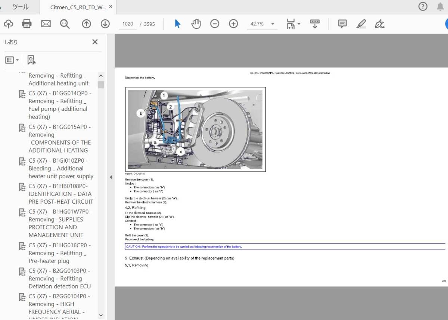Click the '5.1. Removing' subheading
Screen dimensions: 448x320
tap(137, 265)
